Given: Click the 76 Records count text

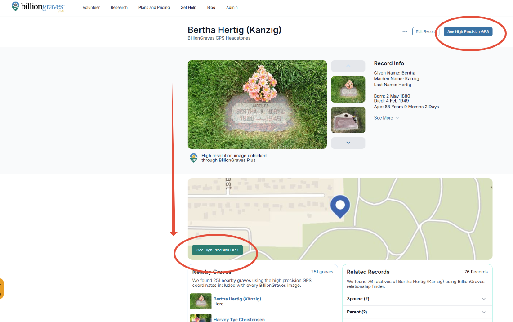Looking at the screenshot, I should point(476,272).
